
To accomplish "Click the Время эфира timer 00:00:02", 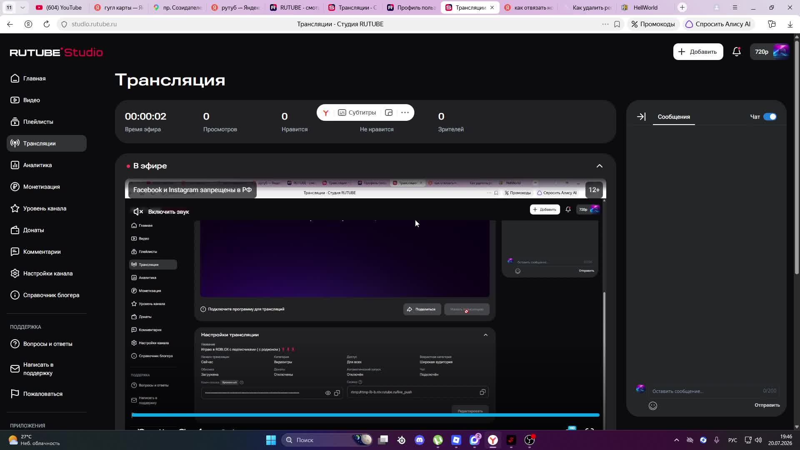I will point(145,116).
